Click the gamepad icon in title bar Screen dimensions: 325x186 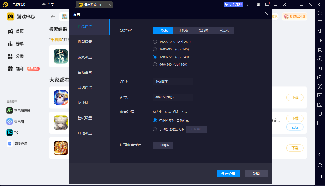250,4
